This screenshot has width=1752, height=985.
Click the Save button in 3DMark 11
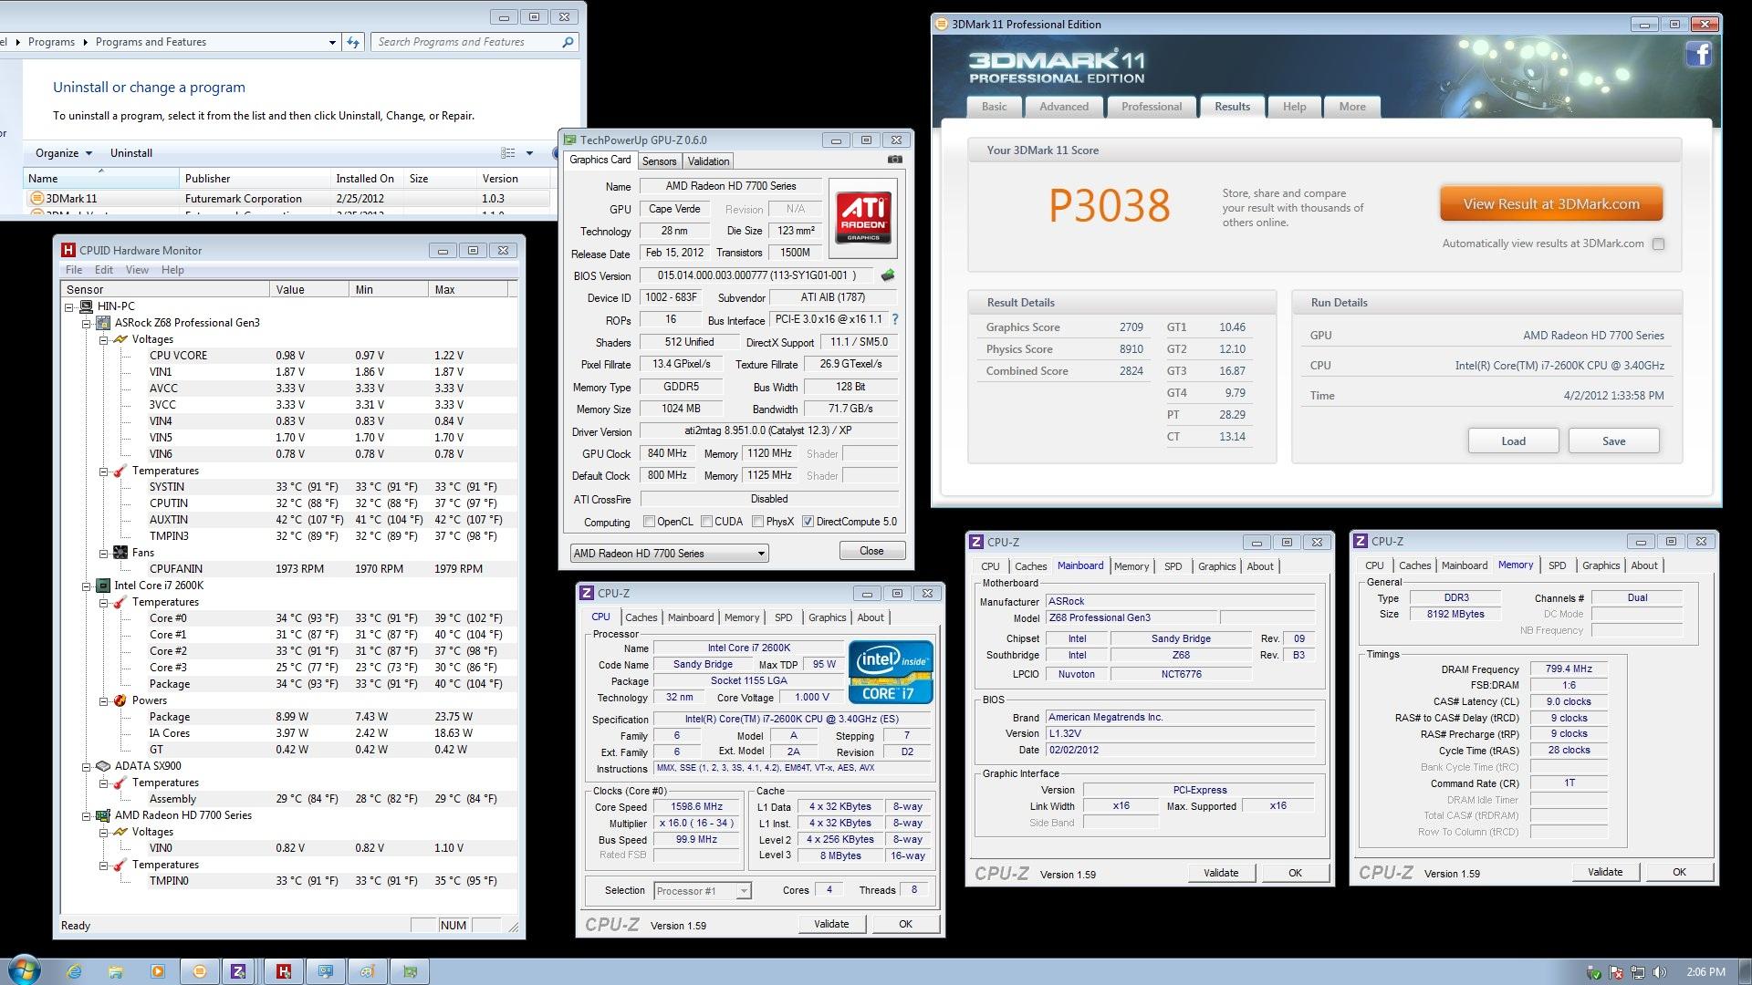tap(1613, 441)
